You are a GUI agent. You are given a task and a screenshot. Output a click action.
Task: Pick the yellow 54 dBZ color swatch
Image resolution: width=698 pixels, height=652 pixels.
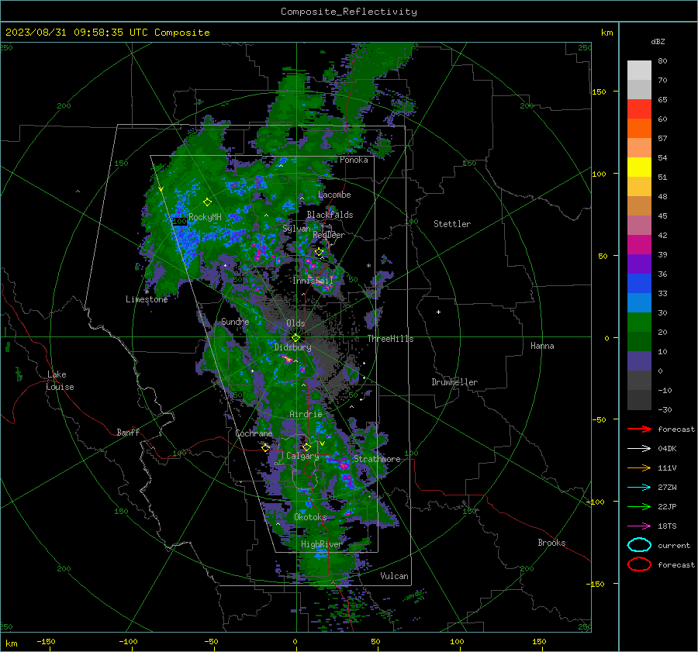click(x=639, y=167)
